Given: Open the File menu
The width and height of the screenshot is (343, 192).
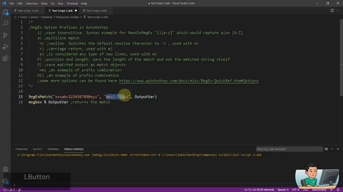Looking at the screenshot, I should point(12,4).
